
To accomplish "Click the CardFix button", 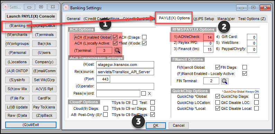I will (x=44, y=98).
